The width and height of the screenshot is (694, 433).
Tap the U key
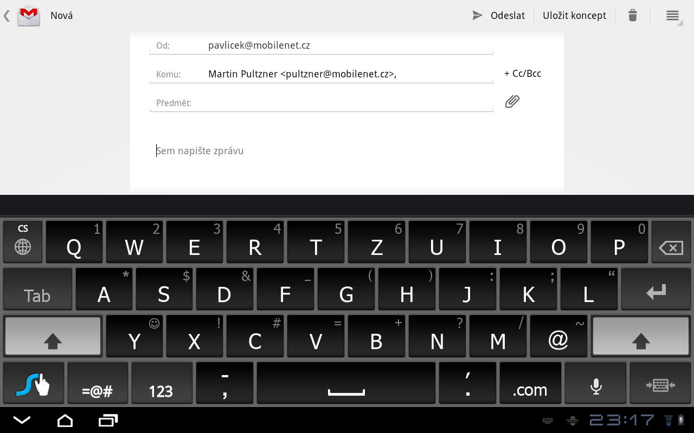pyautogui.click(x=437, y=241)
